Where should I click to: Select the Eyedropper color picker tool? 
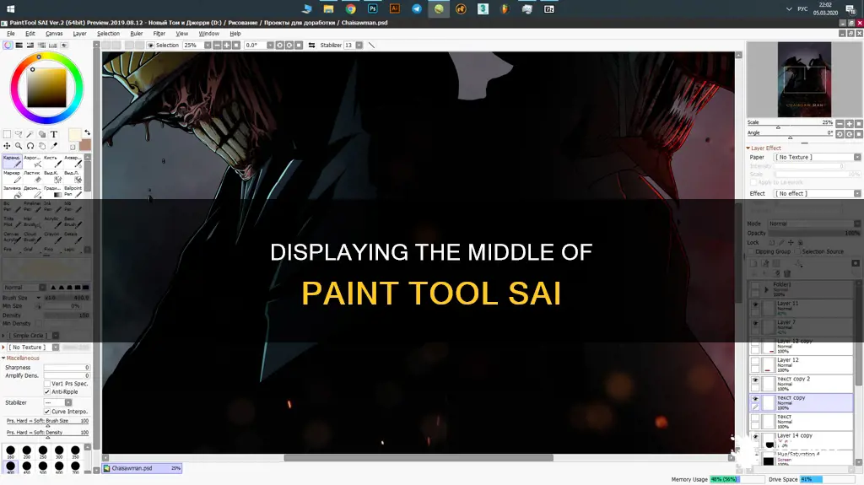pos(54,146)
